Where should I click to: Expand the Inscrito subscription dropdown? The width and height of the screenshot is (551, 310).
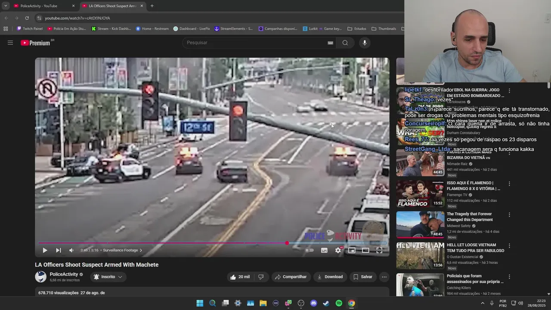(x=108, y=277)
